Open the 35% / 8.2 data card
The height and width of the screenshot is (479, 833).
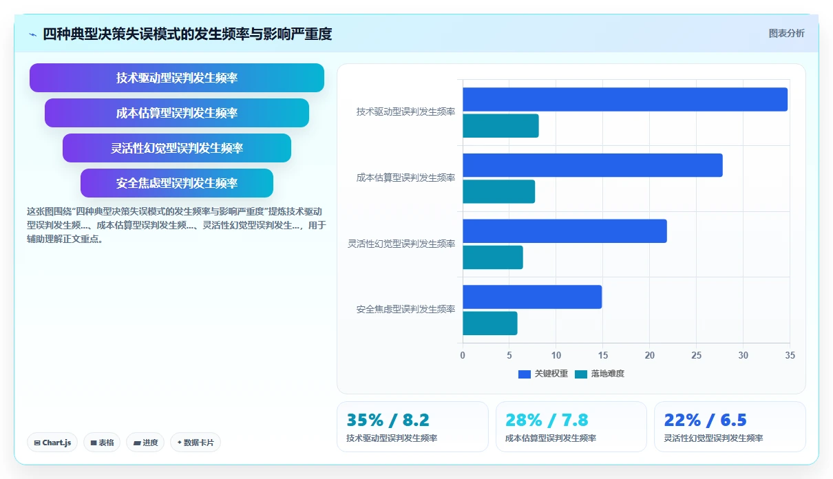tap(412, 427)
